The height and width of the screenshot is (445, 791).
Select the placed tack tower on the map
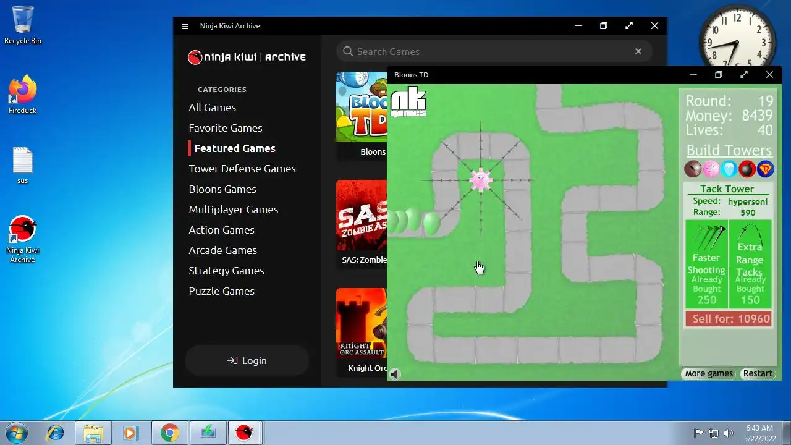(x=481, y=180)
